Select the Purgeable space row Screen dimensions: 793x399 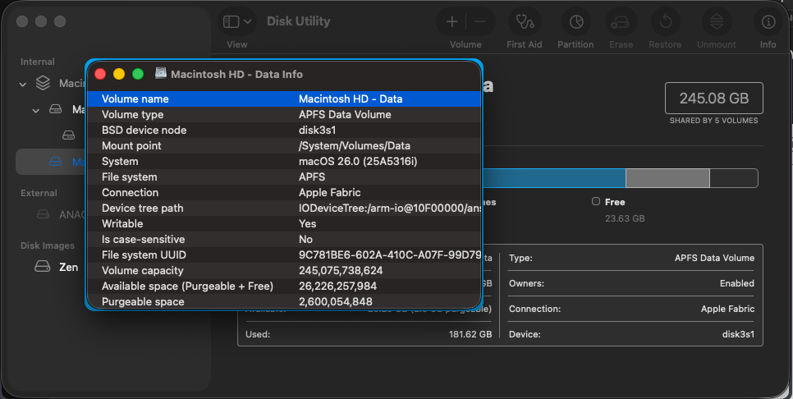[x=284, y=301]
